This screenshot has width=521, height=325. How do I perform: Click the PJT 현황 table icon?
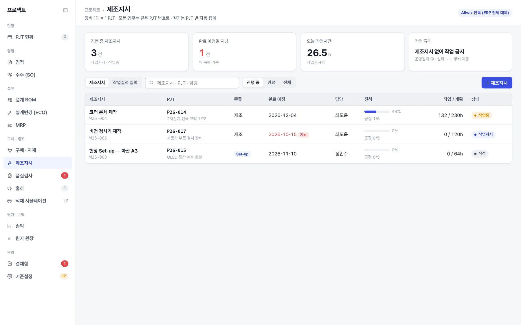(x=10, y=37)
